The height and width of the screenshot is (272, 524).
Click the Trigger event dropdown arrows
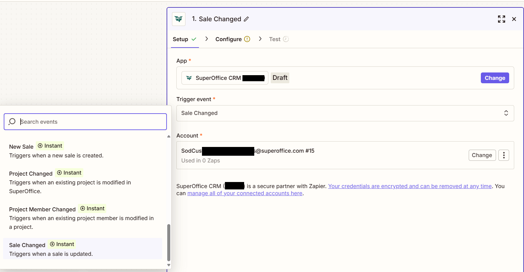[506, 113]
